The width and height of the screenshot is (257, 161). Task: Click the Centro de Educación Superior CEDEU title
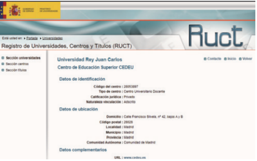96,67
